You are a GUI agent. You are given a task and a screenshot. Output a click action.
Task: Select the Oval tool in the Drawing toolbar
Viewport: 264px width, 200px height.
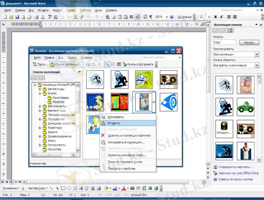(68, 188)
